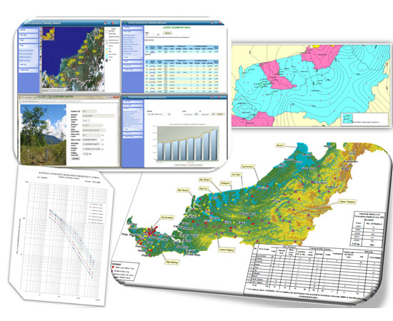Click the Home icon in the map window title bar
Image resolution: width=393 pixels, height=321 pixels.
105,23
